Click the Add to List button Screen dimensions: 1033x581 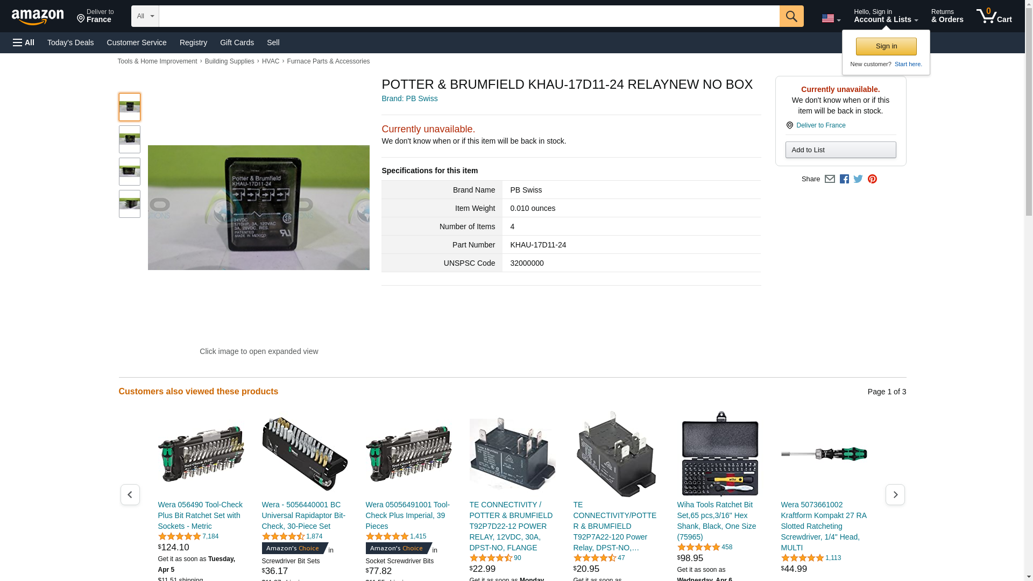click(x=840, y=150)
